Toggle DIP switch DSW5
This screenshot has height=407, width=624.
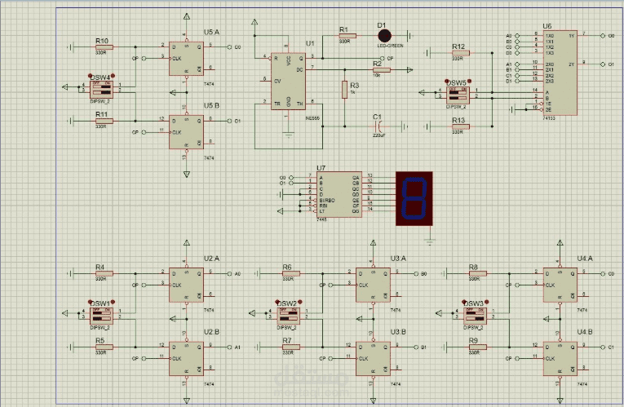[x=458, y=95]
